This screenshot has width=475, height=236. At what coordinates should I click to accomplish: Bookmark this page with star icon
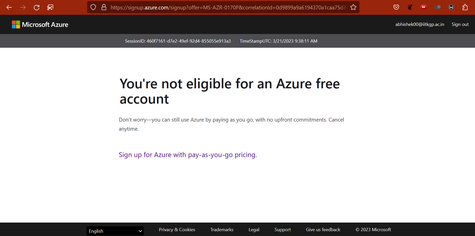(353, 7)
